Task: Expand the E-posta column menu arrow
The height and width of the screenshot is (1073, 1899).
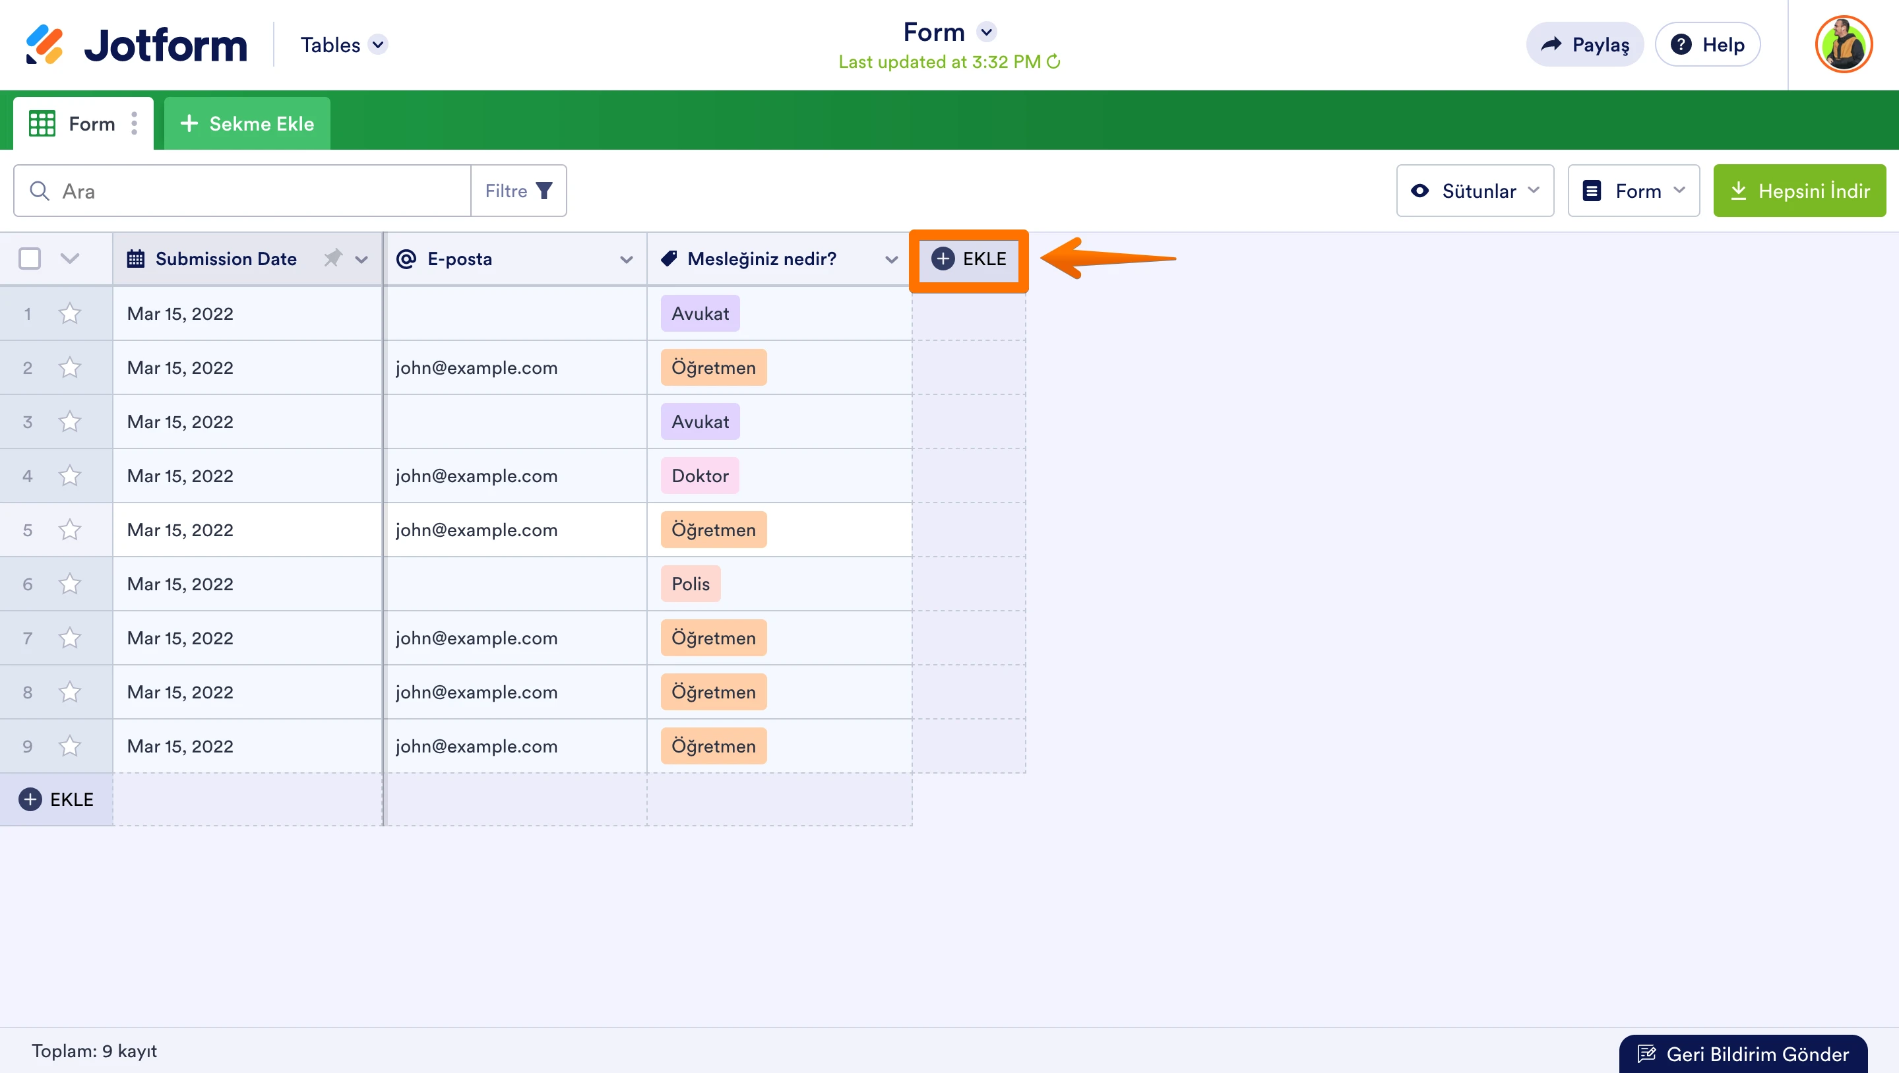Action: (x=627, y=259)
